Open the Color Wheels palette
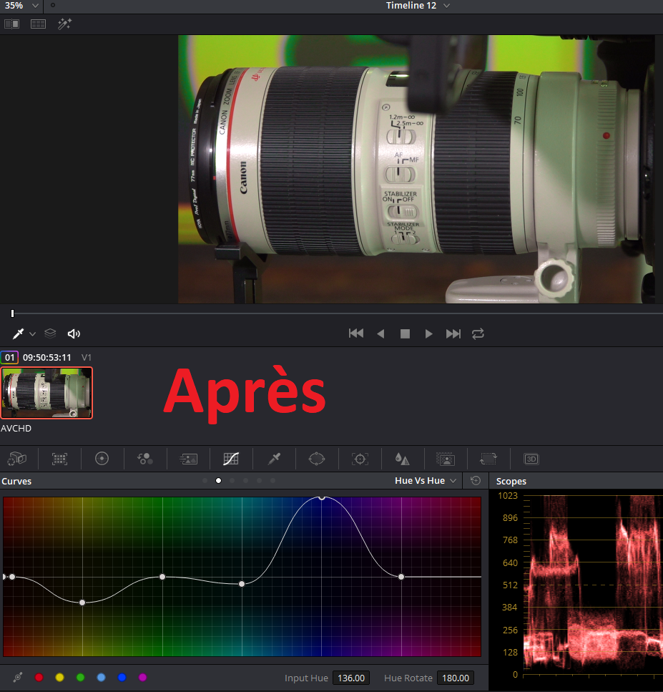This screenshot has height=692, width=663. [102, 459]
